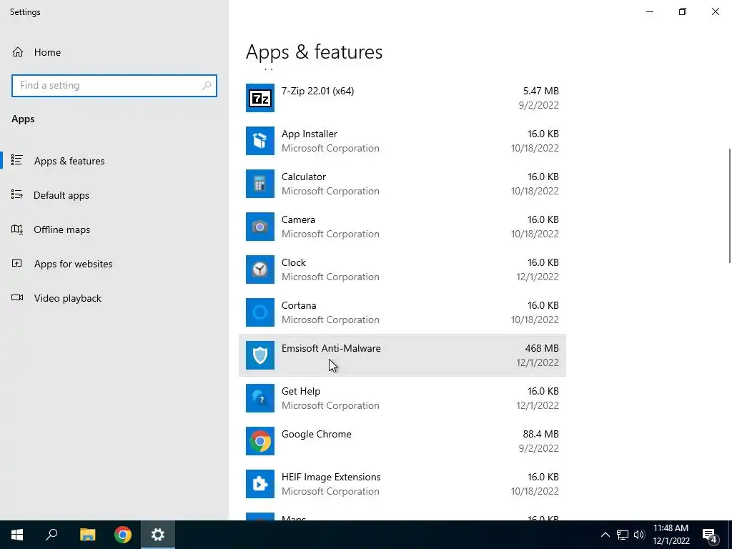Click the 5.47 MB size value
The image size is (732, 549).
pos(540,91)
